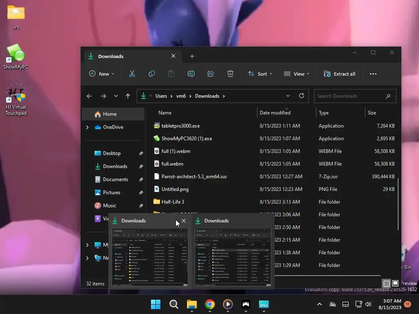Select HJ Virtual Touchpad desktop icon

(16, 100)
